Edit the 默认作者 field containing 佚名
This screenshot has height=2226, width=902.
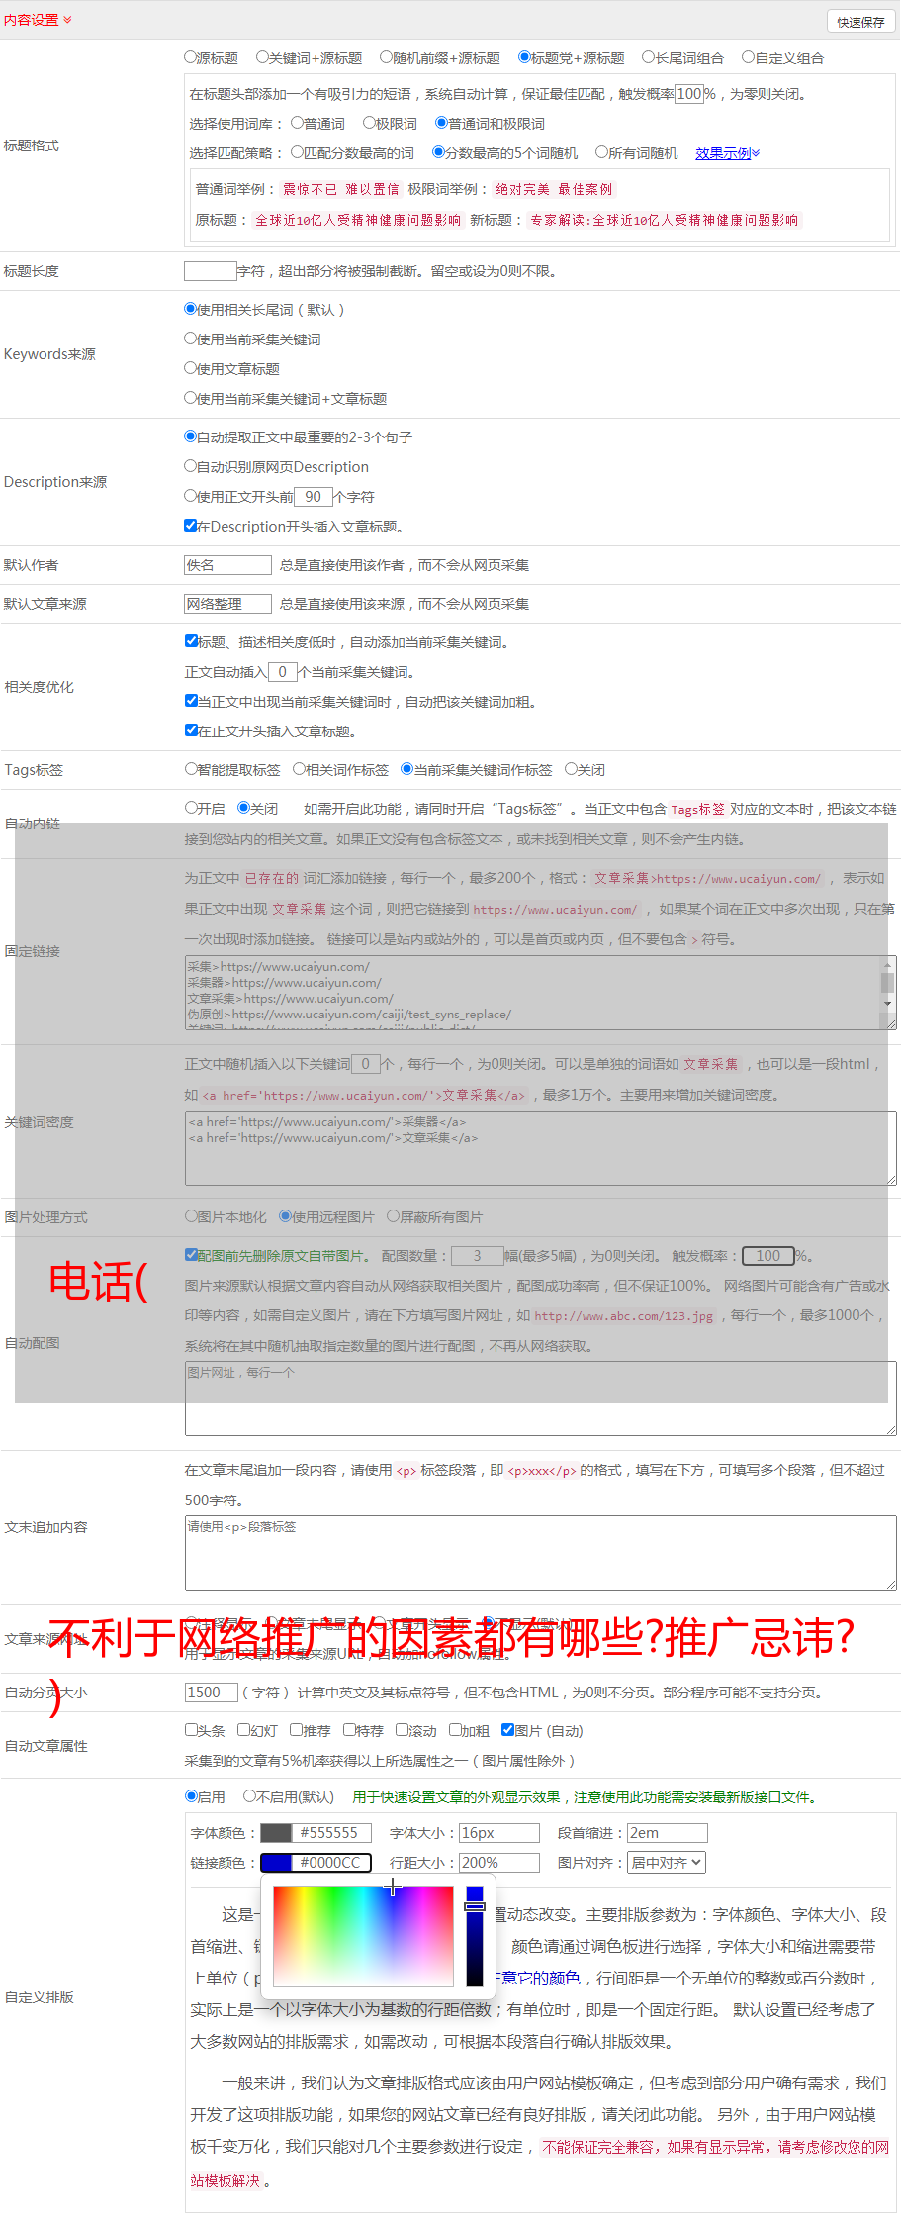point(227,565)
